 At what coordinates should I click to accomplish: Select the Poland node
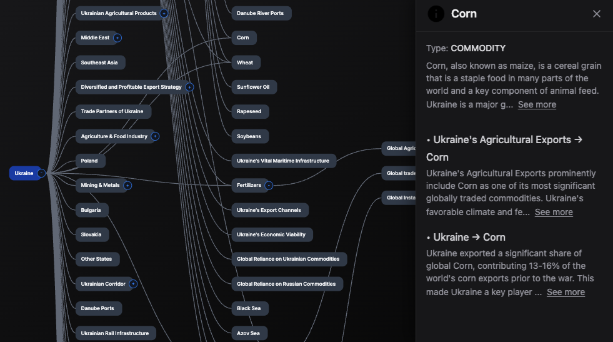tap(89, 161)
